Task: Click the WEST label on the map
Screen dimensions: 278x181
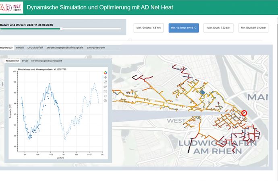Action: (176, 121)
